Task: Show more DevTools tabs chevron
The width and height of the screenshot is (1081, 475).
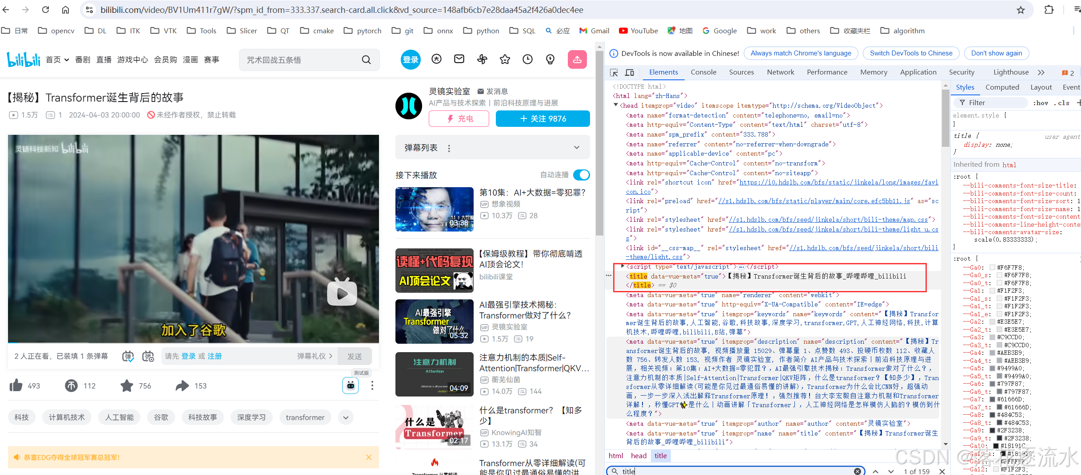Action: 1041,72
